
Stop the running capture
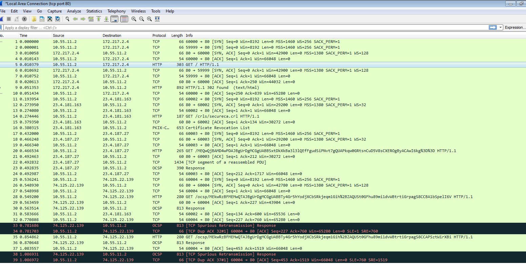pyautogui.click(x=9, y=19)
